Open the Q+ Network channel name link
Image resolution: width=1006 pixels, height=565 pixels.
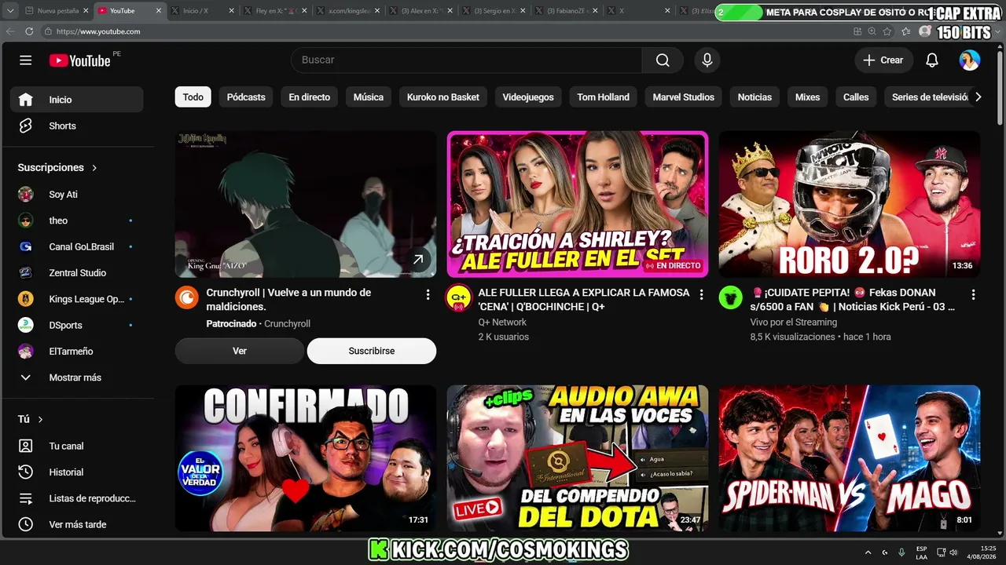[x=502, y=323]
